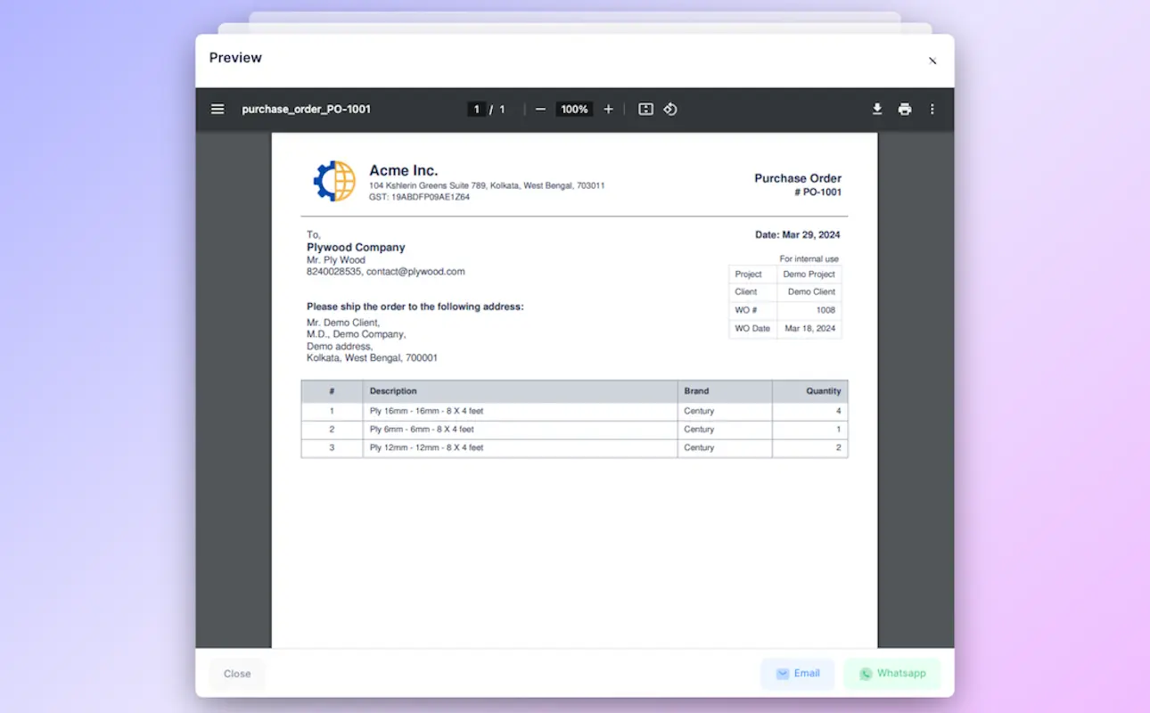Click the Email envelope icon
This screenshot has height=713, width=1150.
coord(782,674)
